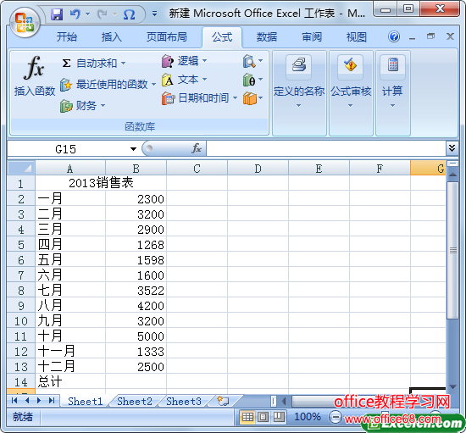Viewport: 466px width, 433px height.
Task: Expand the Name Box dropdown arrow
Action: (133, 149)
